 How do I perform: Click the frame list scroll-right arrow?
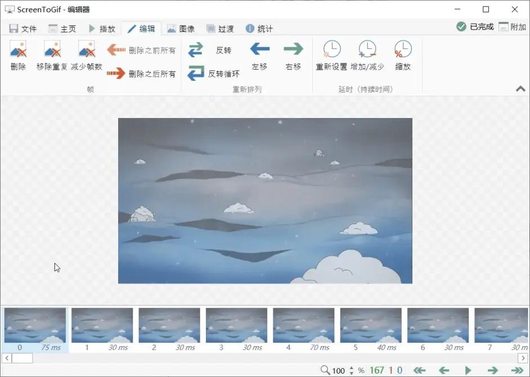pyautogui.click(x=523, y=358)
